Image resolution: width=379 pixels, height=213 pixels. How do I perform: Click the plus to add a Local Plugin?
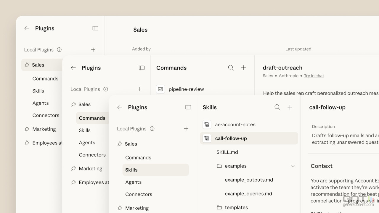click(x=186, y=129)
